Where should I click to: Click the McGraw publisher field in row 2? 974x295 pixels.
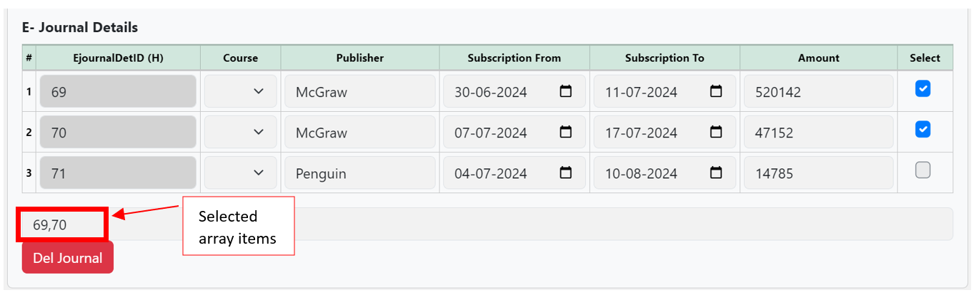click(x=360, y=132)
